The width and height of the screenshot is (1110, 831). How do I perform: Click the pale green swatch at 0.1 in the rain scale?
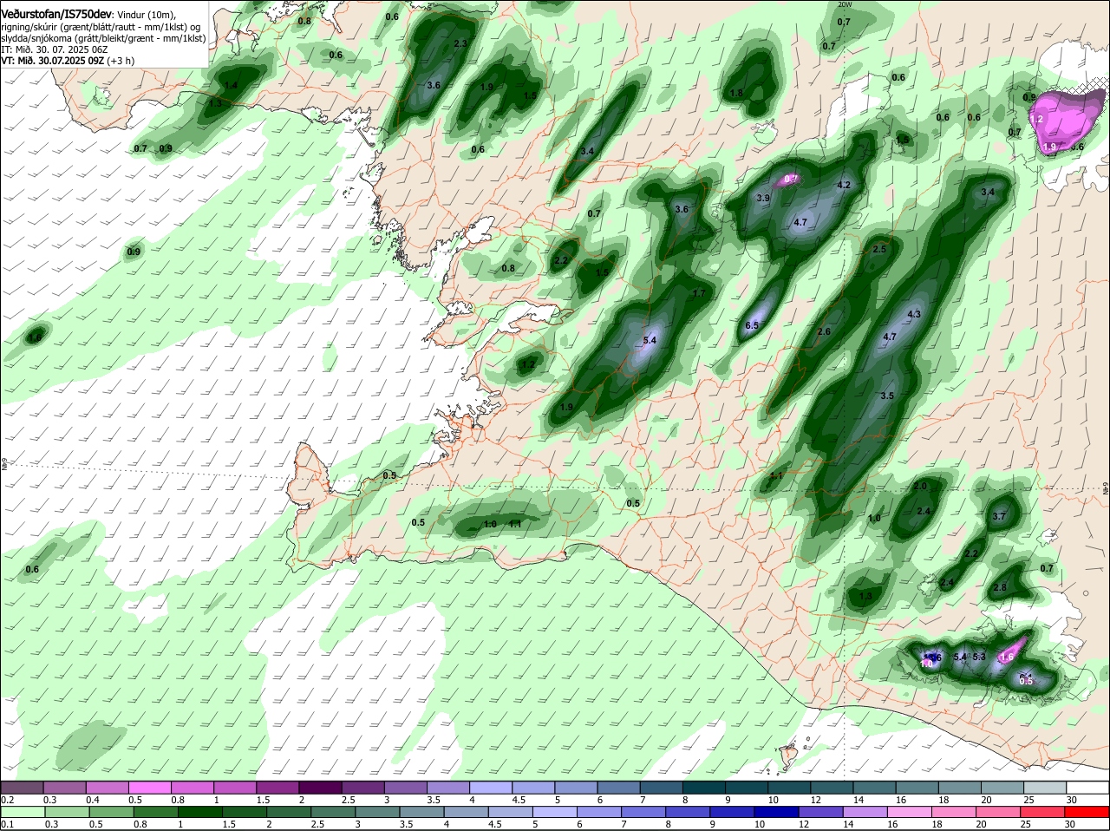pyautogui.click(x=22, y=812)
